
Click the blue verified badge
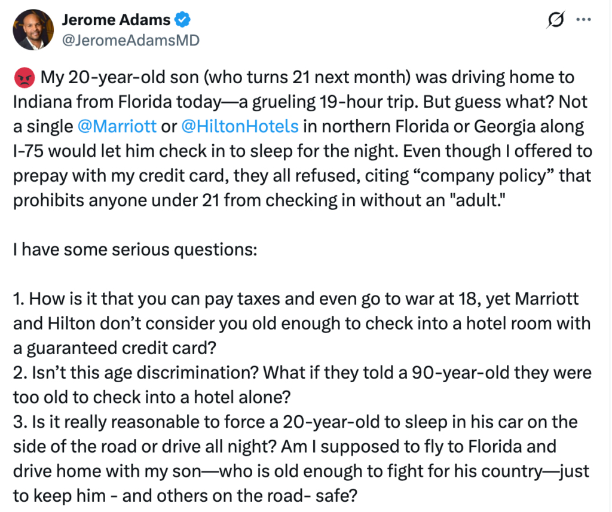point(183,20)
